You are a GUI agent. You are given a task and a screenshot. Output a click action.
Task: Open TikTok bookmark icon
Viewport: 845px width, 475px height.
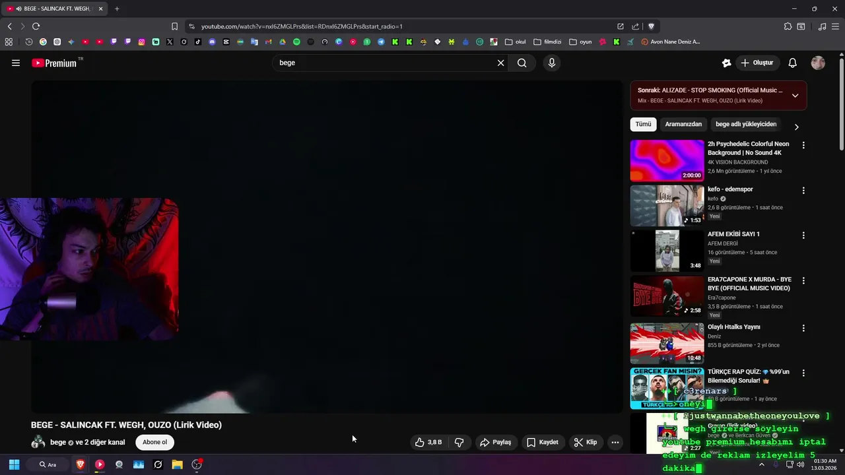pos(197,42)
